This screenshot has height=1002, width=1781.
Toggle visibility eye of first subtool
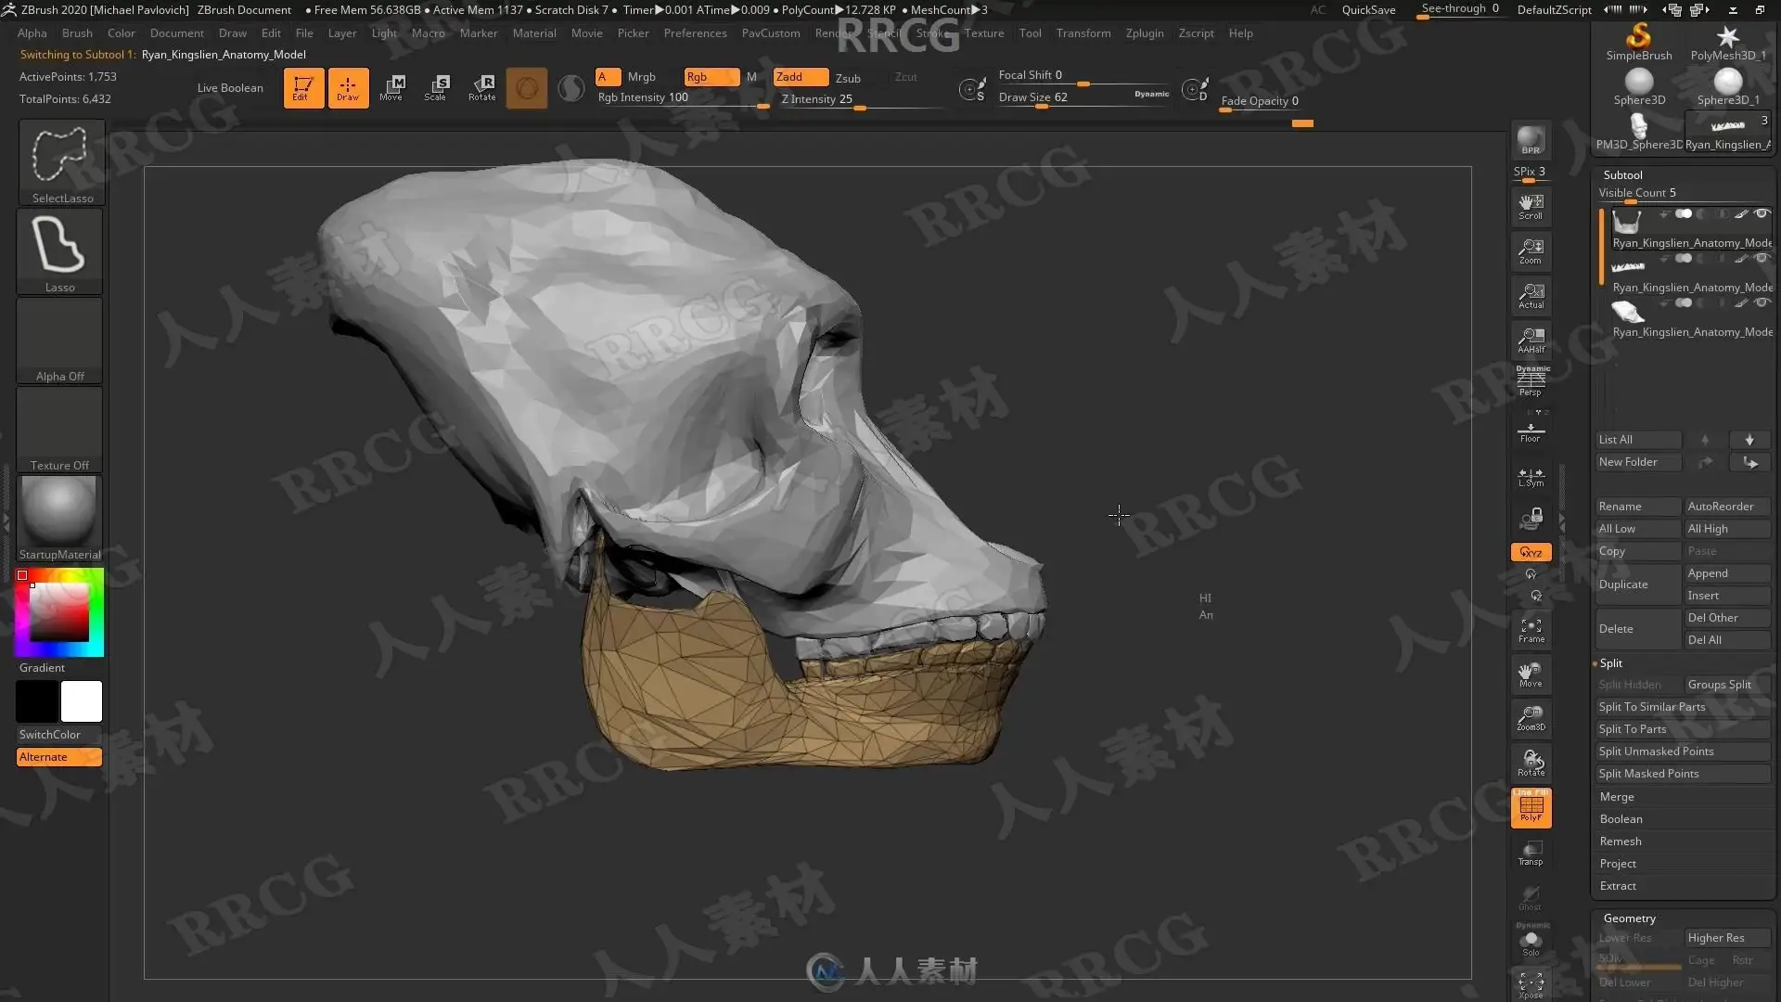(1762, 213)
